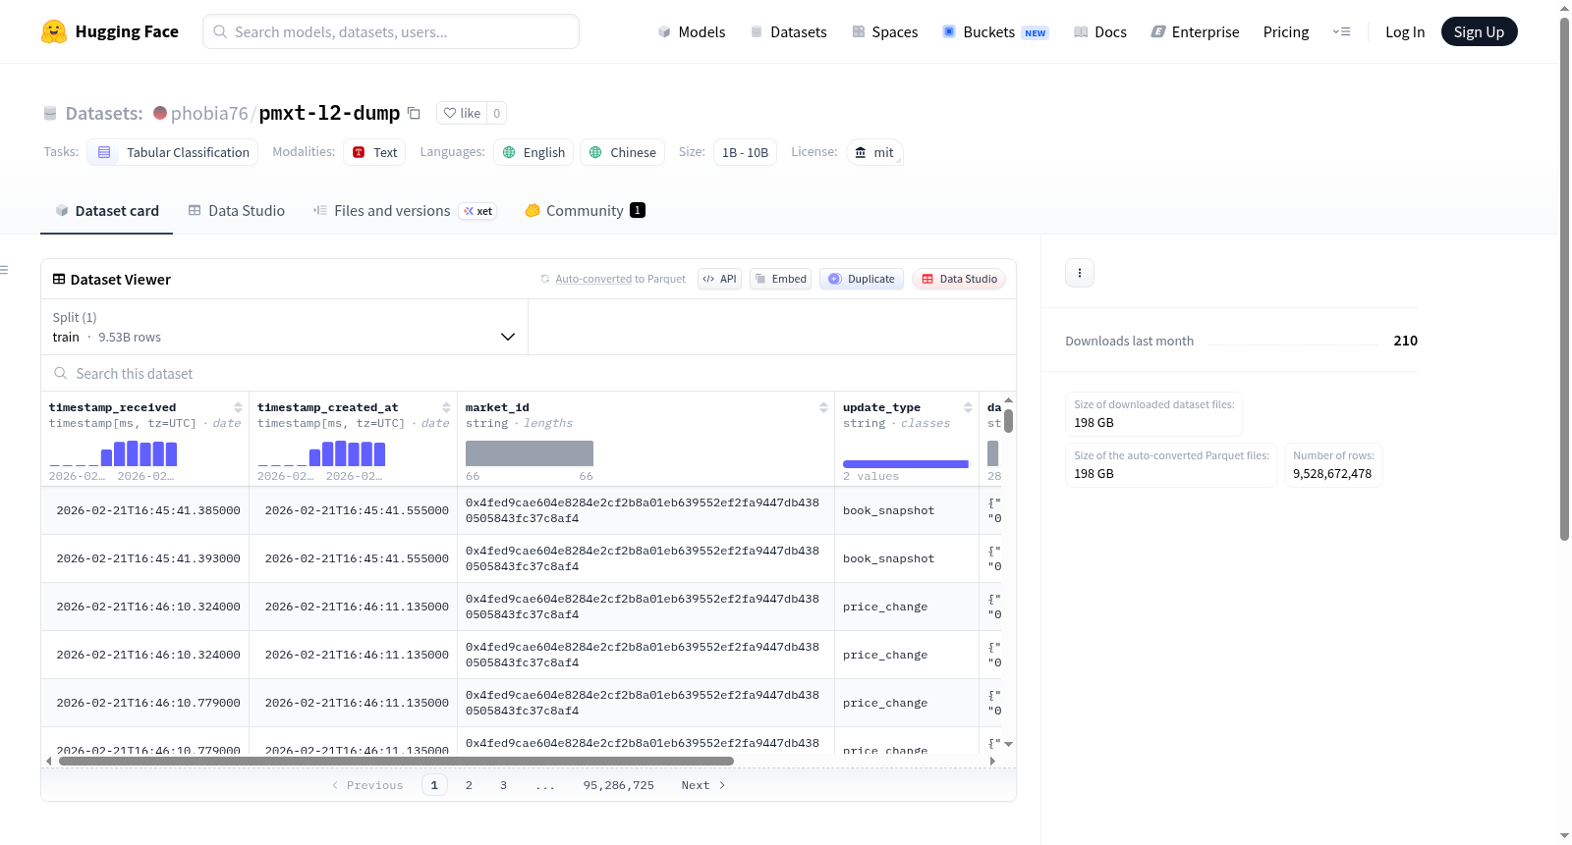Screen dimensions: 1572x845
Task: Click the table horizontal scrollbar
Action: 396,761
